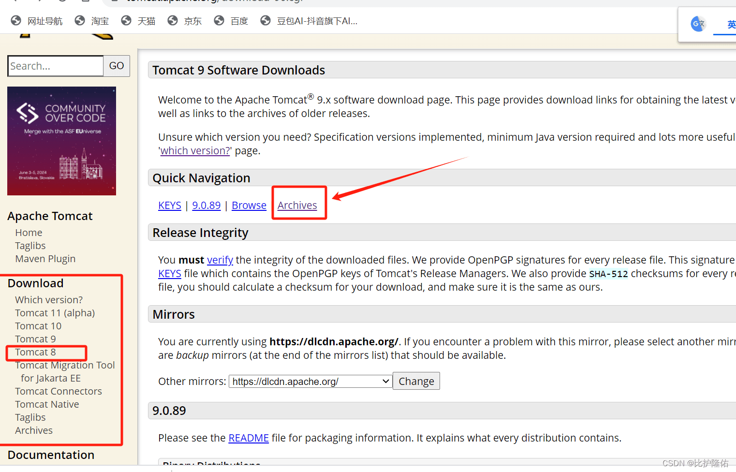The height and width of the screenshot is (472, 736).
Task: Open Tomcat 8 download page
Action: click(35, 352)
